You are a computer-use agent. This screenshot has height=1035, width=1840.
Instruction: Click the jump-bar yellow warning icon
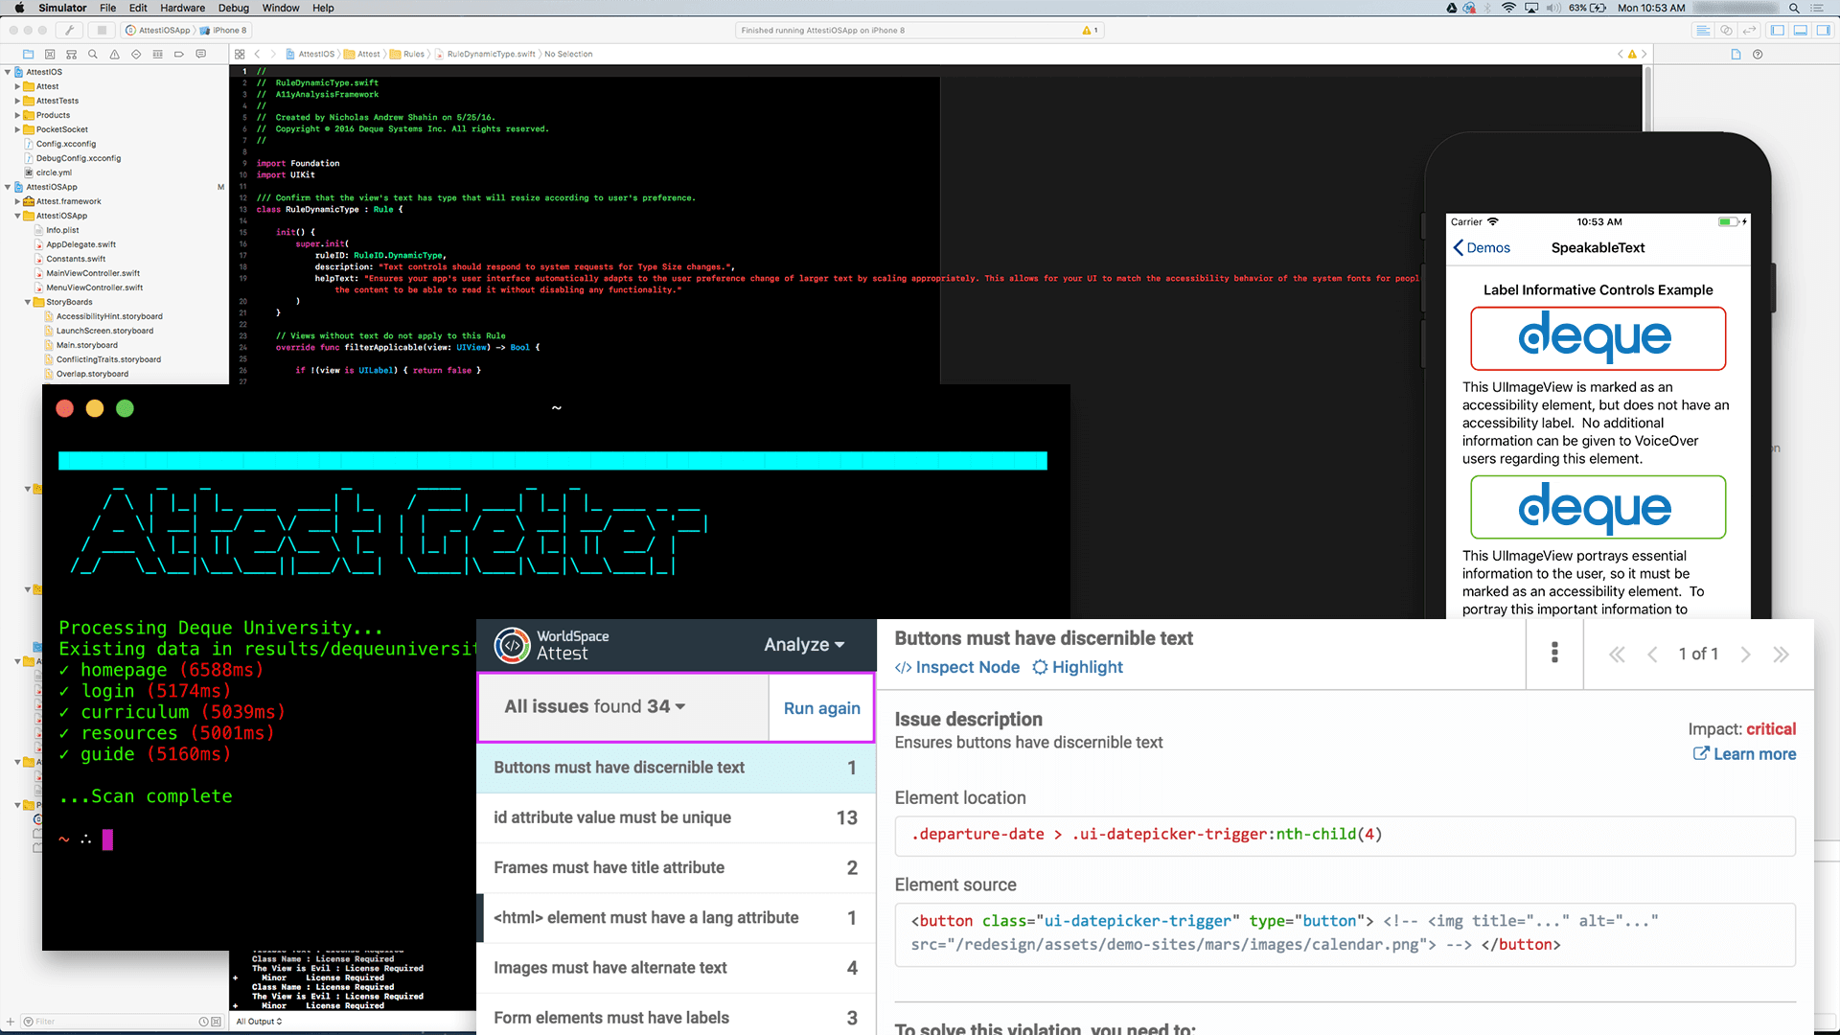tap(1632, 55)
